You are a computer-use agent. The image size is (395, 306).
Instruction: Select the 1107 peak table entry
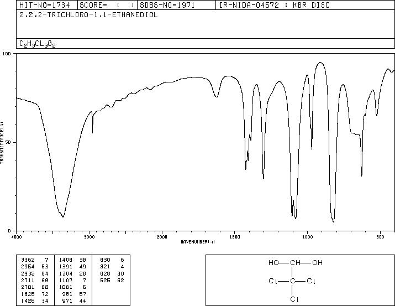pos(72,281)
